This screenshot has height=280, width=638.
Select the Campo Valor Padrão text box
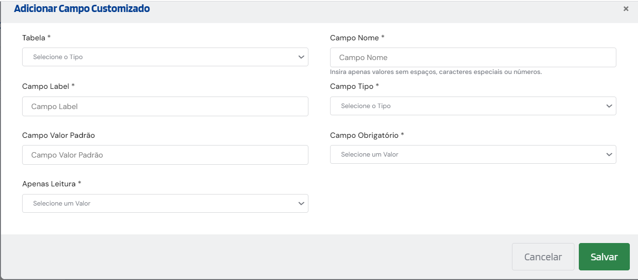click(165, 155)
